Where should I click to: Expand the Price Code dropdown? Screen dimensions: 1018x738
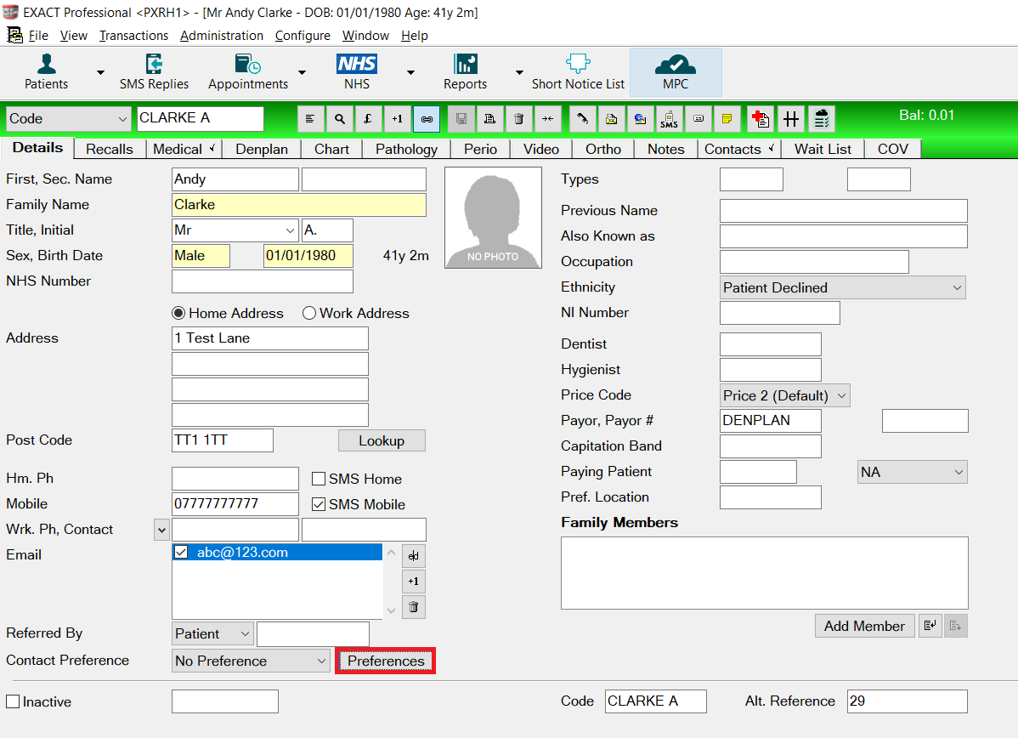pyautogui.click(x=785, y=395)
